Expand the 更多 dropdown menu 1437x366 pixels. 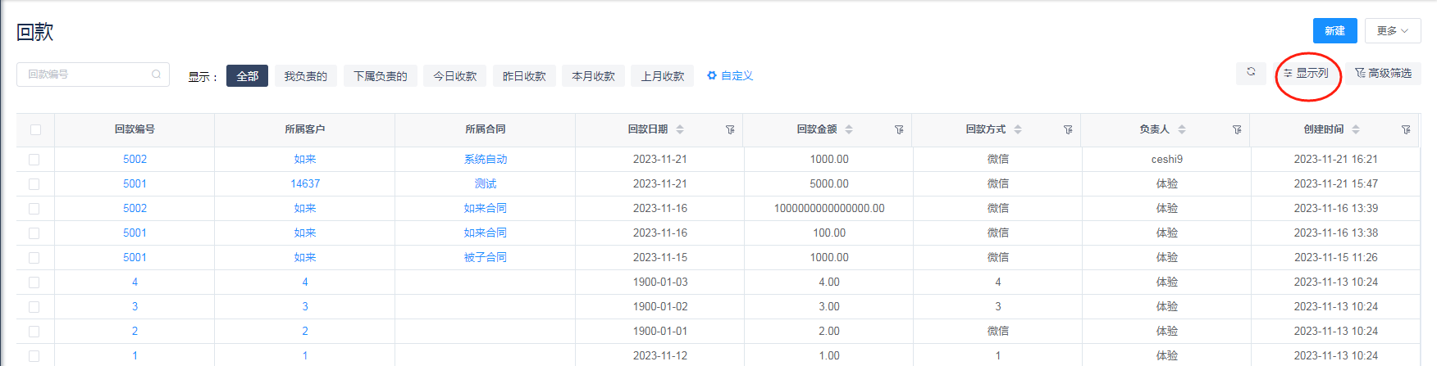tap(1392, 31)
